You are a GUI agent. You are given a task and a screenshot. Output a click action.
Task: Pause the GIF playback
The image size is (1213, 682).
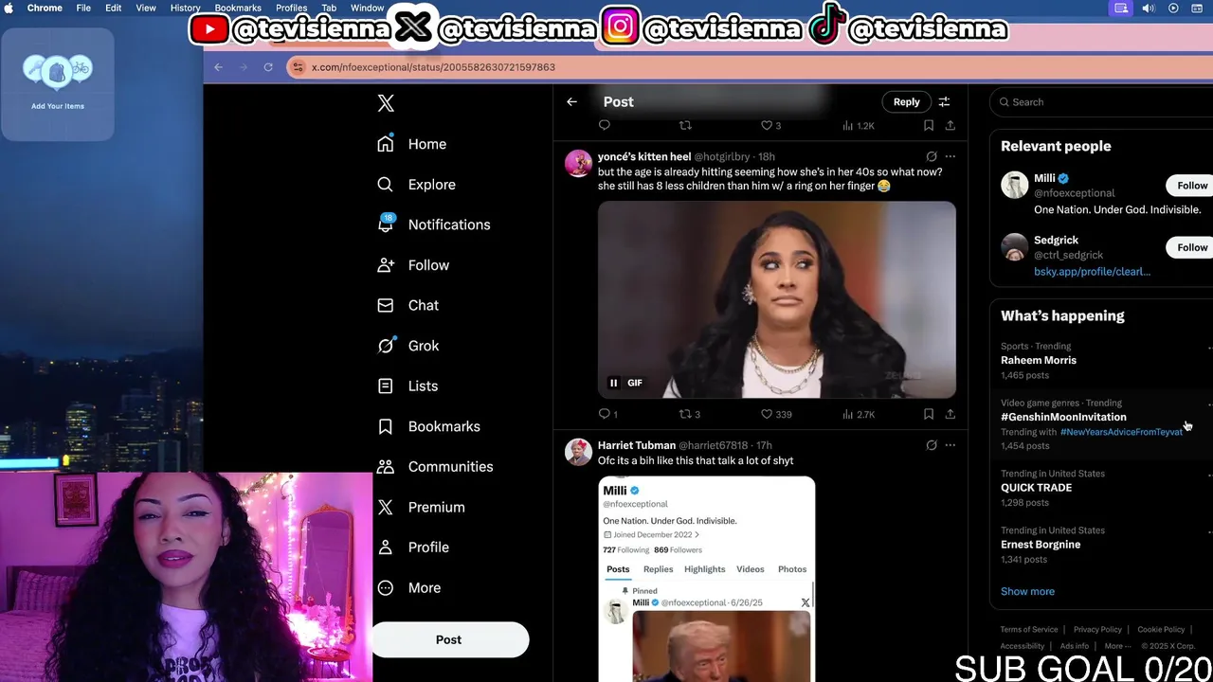(x=613, y=383)
